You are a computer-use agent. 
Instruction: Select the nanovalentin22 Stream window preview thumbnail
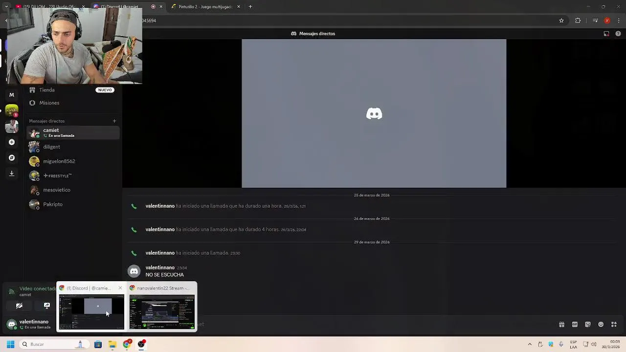pyautogui.click(x=162, y=312)
